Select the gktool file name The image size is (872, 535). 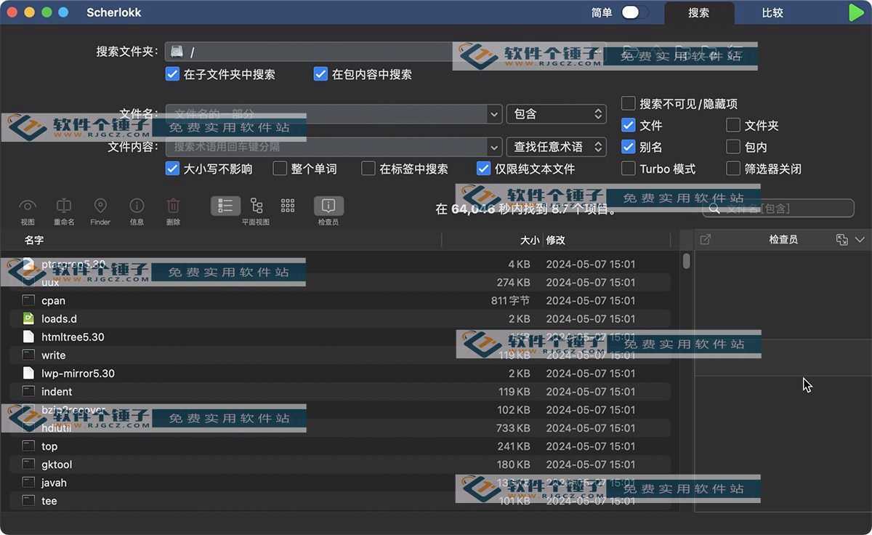(x=57, y=464)
